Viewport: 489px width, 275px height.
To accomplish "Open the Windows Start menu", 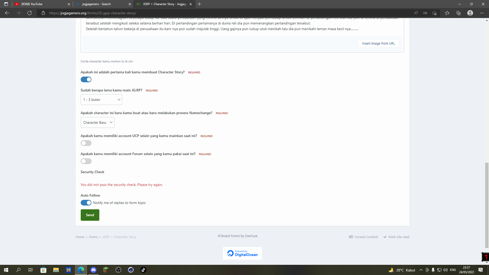I will (x=6, y=270).
